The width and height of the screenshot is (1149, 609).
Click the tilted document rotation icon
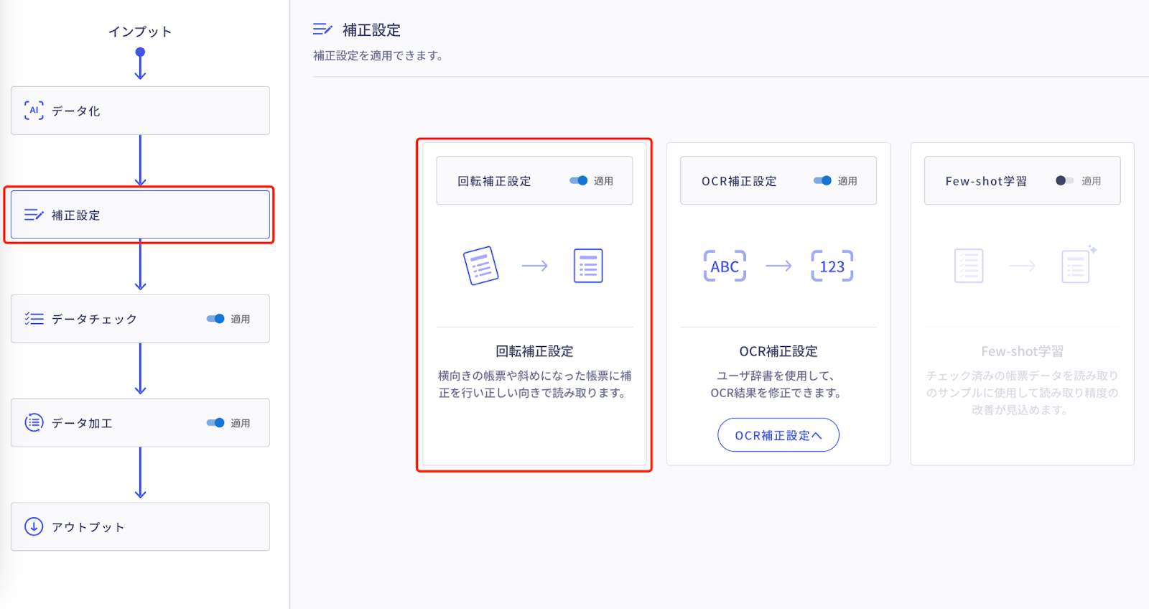click(x=480, y=266)
